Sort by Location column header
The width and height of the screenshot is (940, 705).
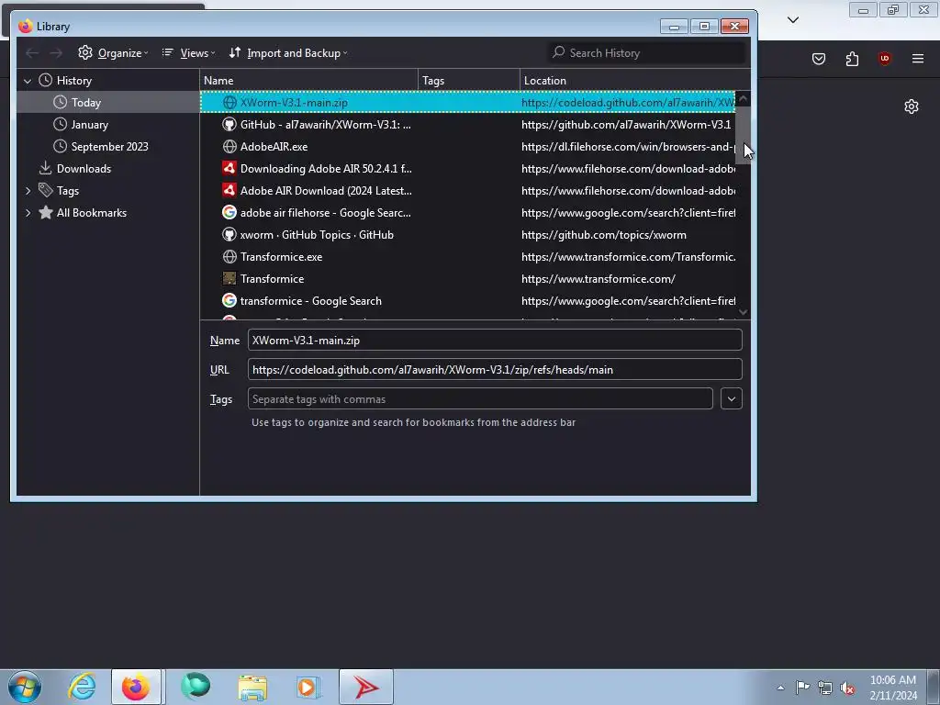tap(635, 81)
